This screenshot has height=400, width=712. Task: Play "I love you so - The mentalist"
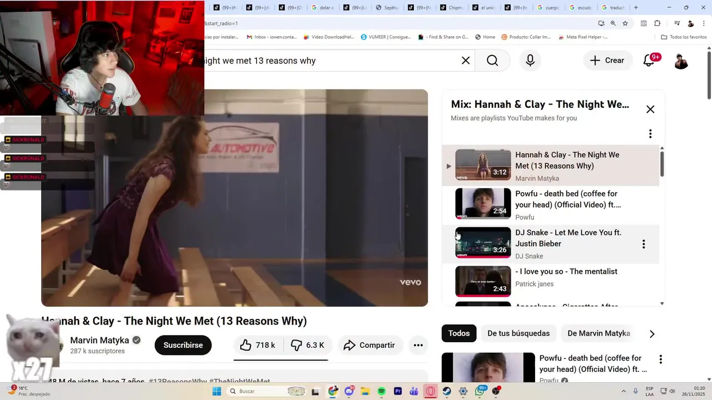click(x=551, y=282)
